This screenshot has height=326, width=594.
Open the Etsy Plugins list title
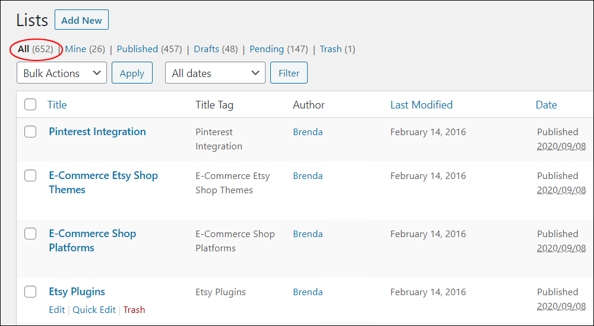pos(77,292)
